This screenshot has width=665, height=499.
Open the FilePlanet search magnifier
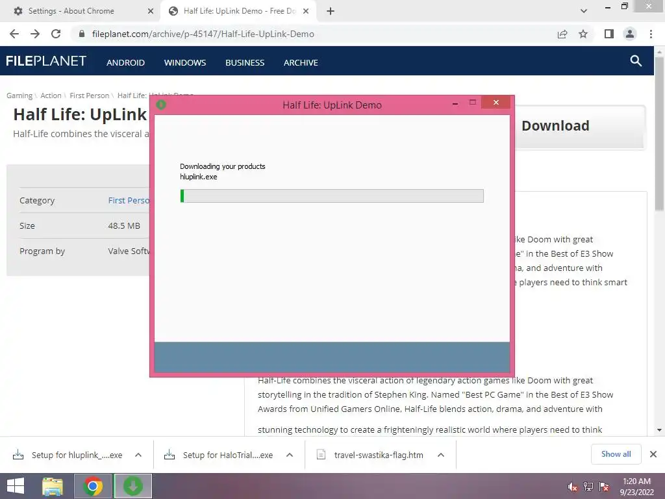(636, 60)
